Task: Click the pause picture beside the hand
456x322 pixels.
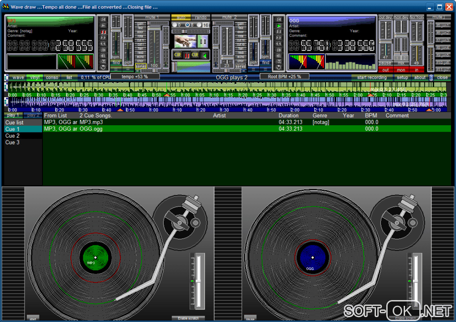Action: click(x=203, y=41)
